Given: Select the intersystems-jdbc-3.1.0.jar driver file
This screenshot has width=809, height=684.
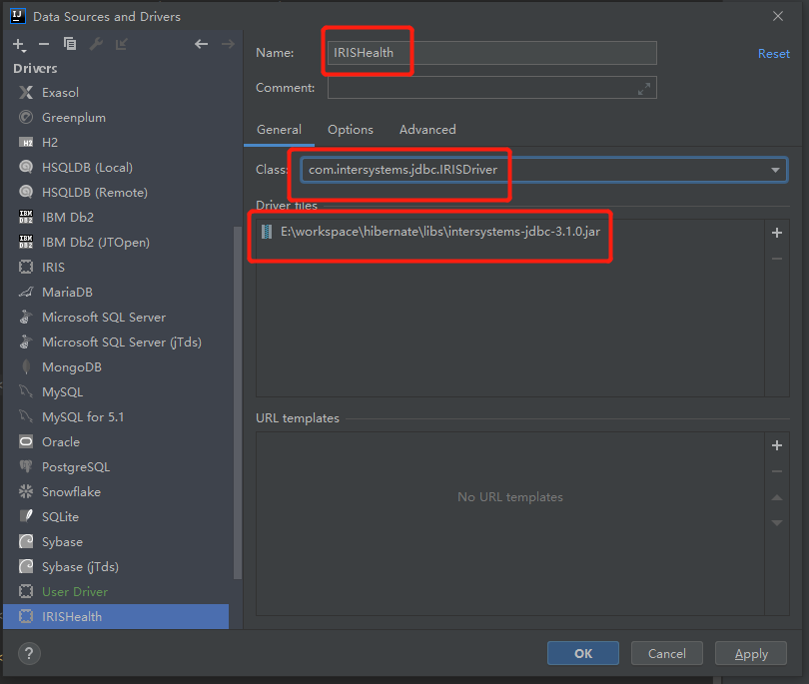Looking at the screenshot, I should (x=439, y=232).
